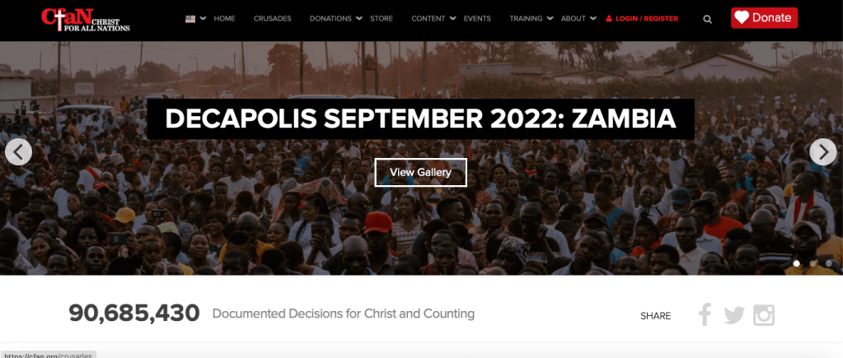This screenshot has width=843, height=358.
Task: Select the US flag language icon
Action: 190,18
